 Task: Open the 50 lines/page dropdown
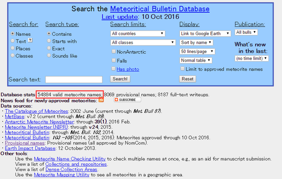coord(197,52)
